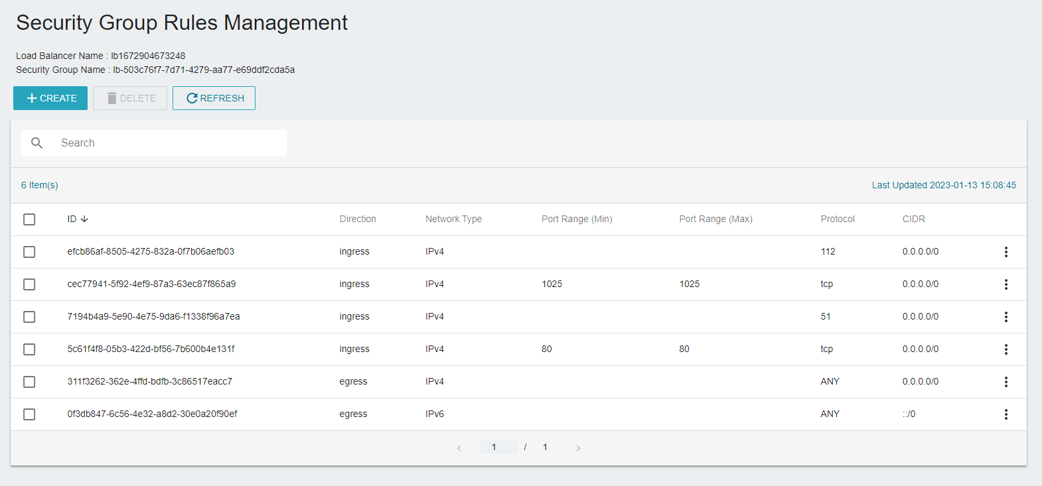The height and width of the screenshot is (486, 1042).
Task: Refresh the security group rules list
Action: [x=214, y=98]
